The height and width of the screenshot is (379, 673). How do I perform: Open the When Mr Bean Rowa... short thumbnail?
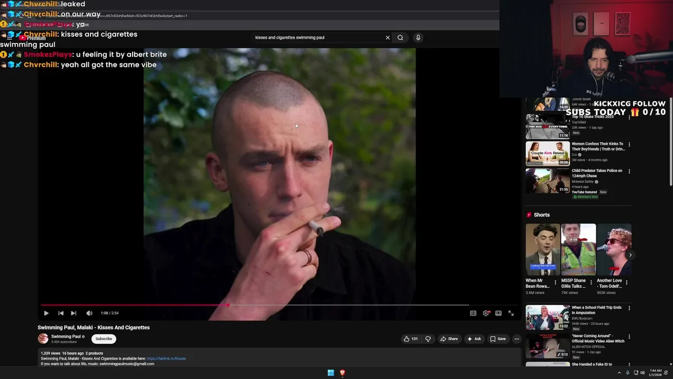[x=543, y=250]
